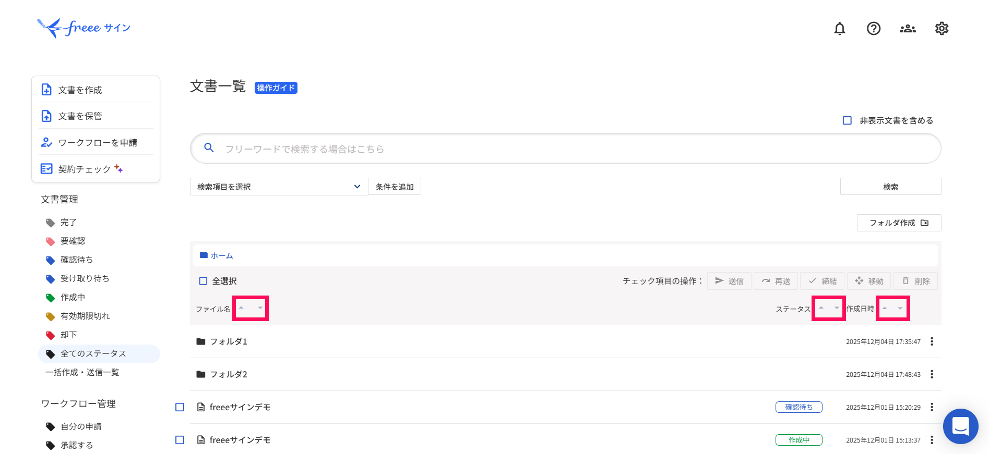This screenshot has width=989, height=454.
Task: Click the 文書を作成 document icon
Action: click(46, 90)
